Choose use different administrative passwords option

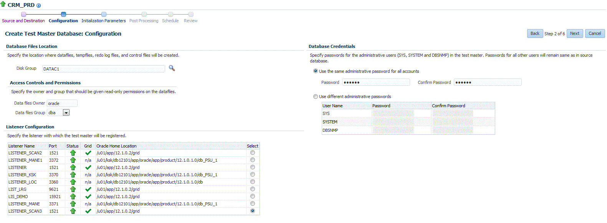tap(316, 97)
